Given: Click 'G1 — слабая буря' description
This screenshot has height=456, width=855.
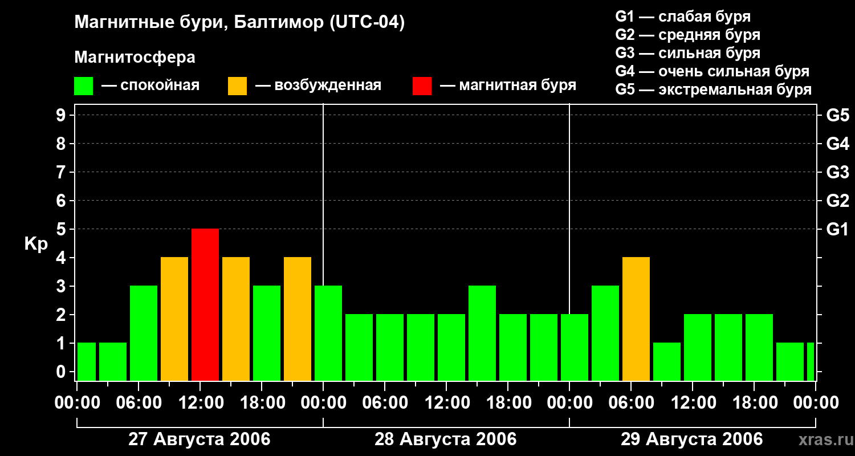Looking at the screenshot, I should pos(683,17).
